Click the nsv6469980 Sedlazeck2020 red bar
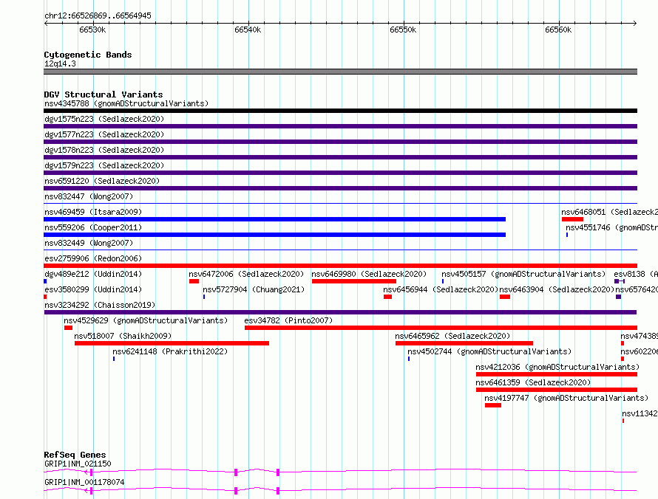 click(x=353, y=281)
